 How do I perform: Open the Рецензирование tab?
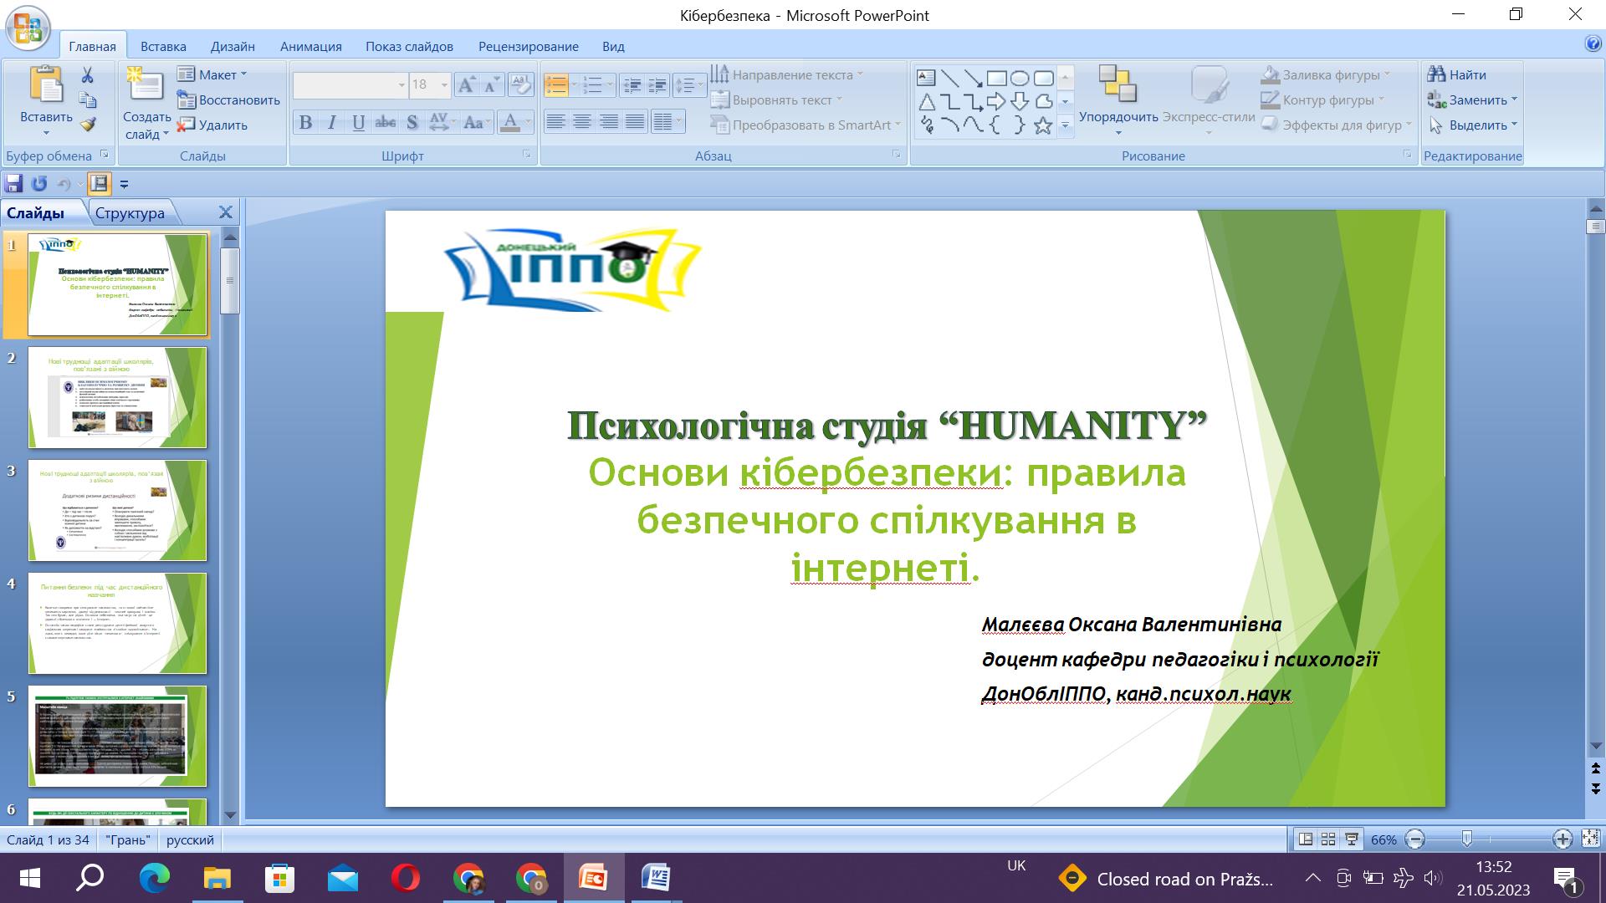(529, 46)
